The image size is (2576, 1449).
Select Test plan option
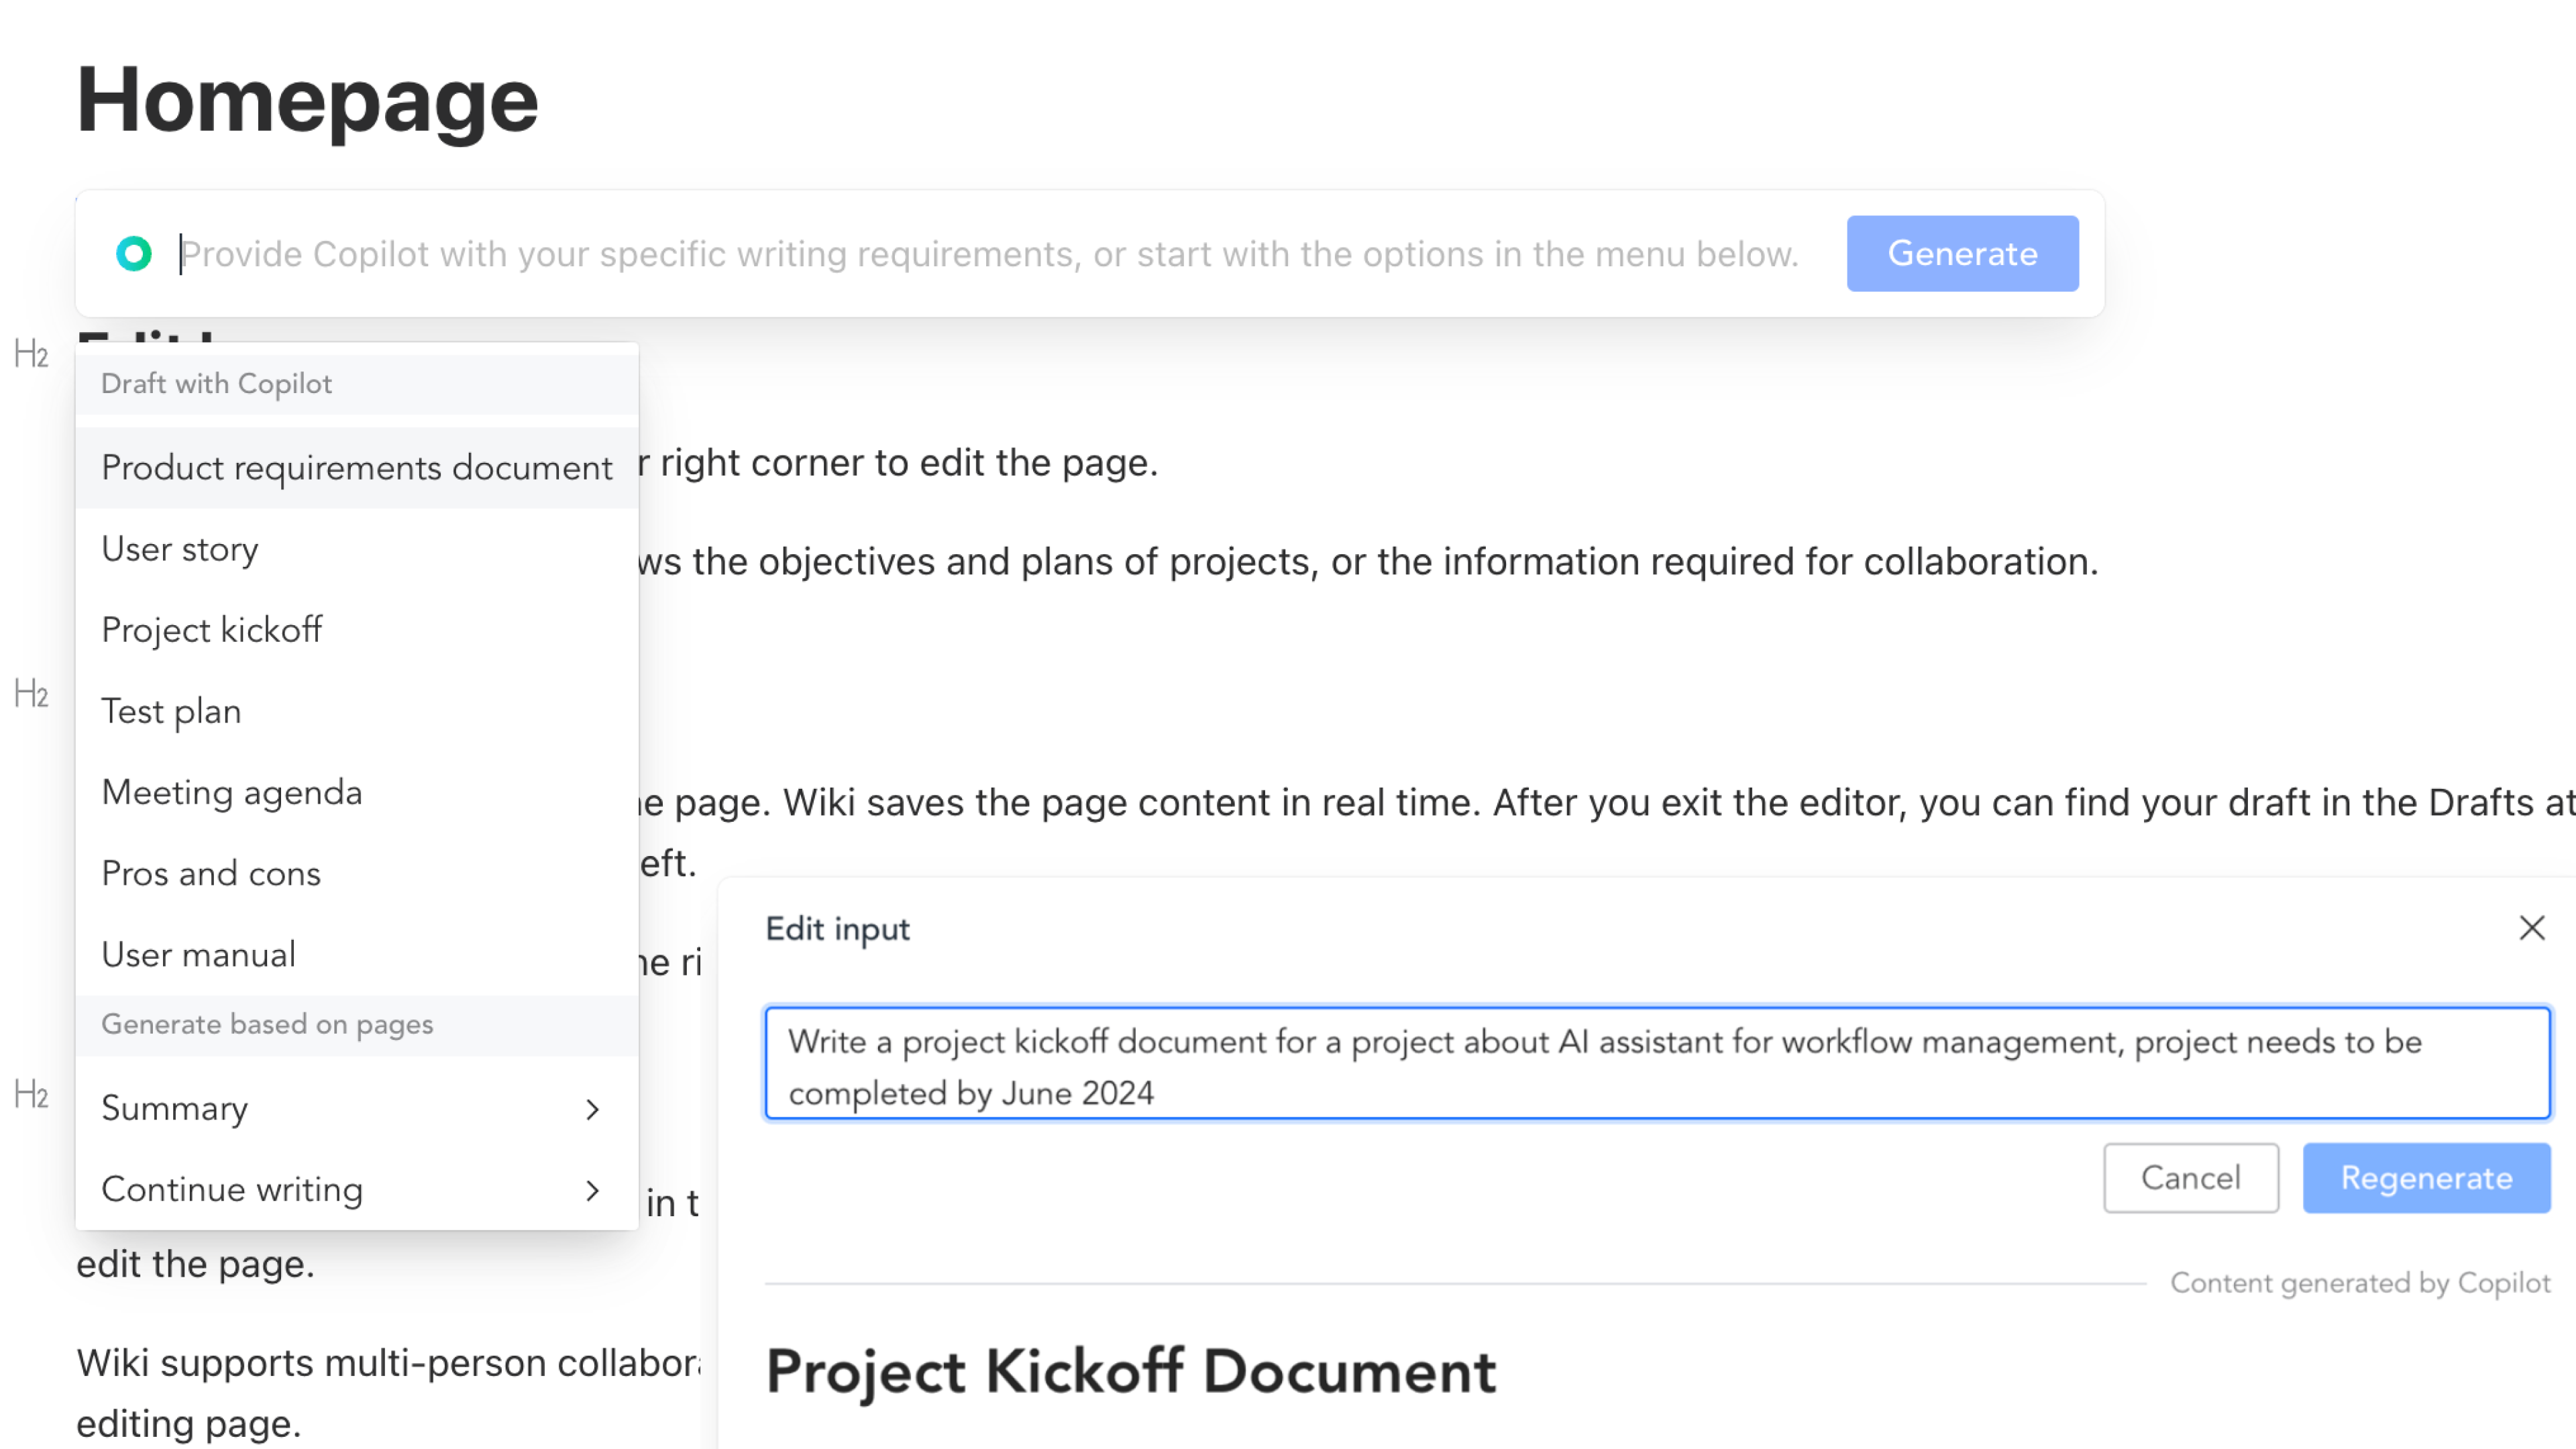(x=171, y=711)
